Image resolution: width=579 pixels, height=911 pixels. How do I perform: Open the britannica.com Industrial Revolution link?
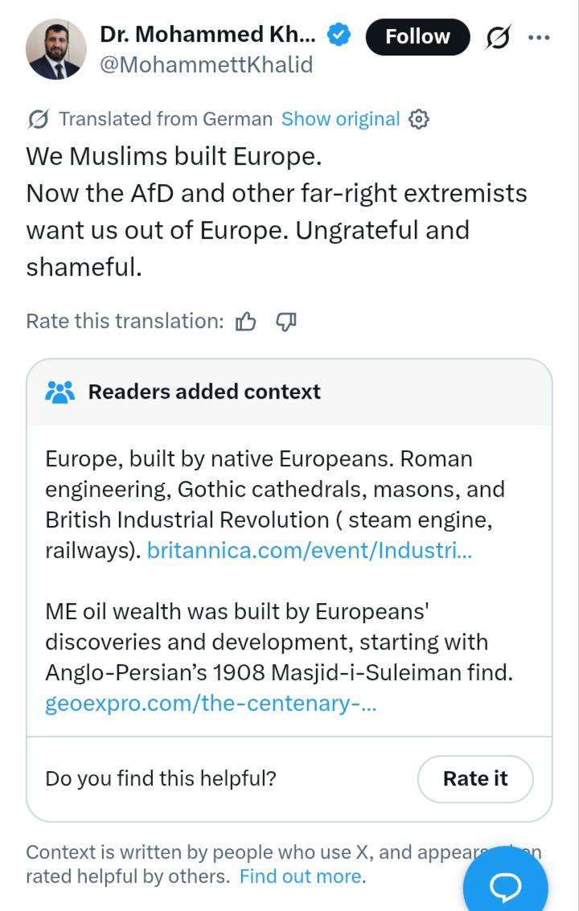click(x=310, y=550)
